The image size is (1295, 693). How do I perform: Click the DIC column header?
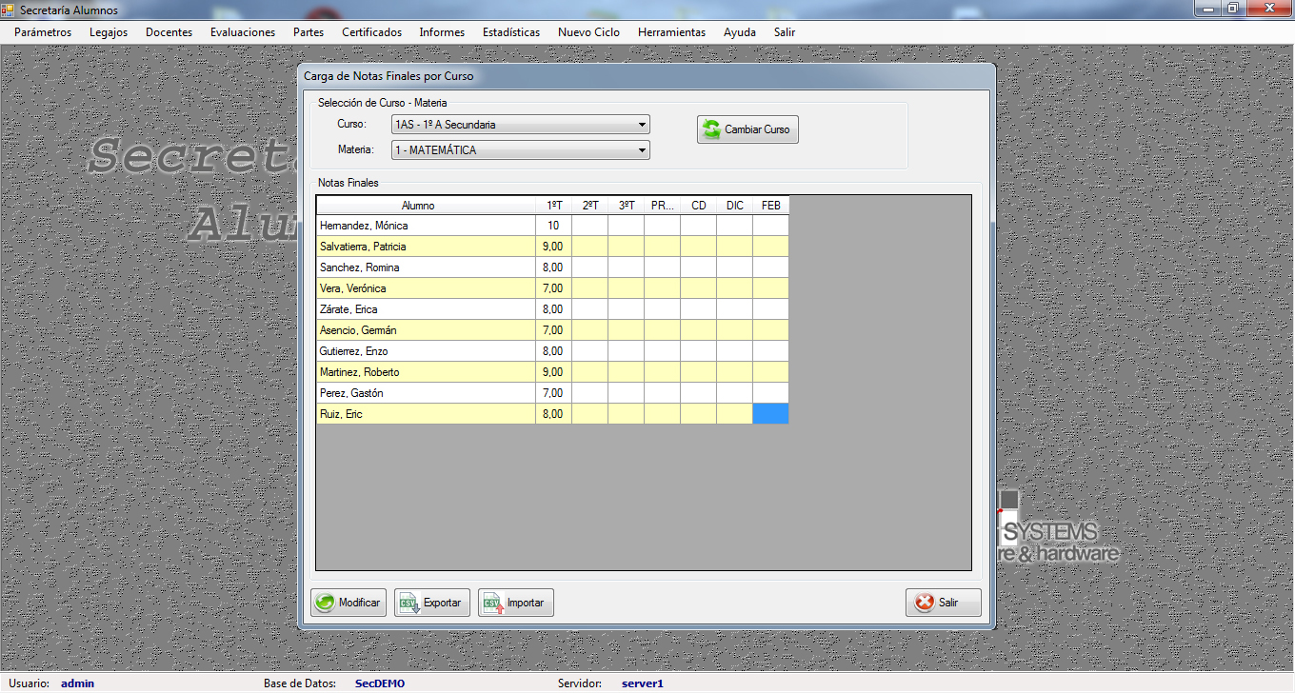(x=734, y=206)
